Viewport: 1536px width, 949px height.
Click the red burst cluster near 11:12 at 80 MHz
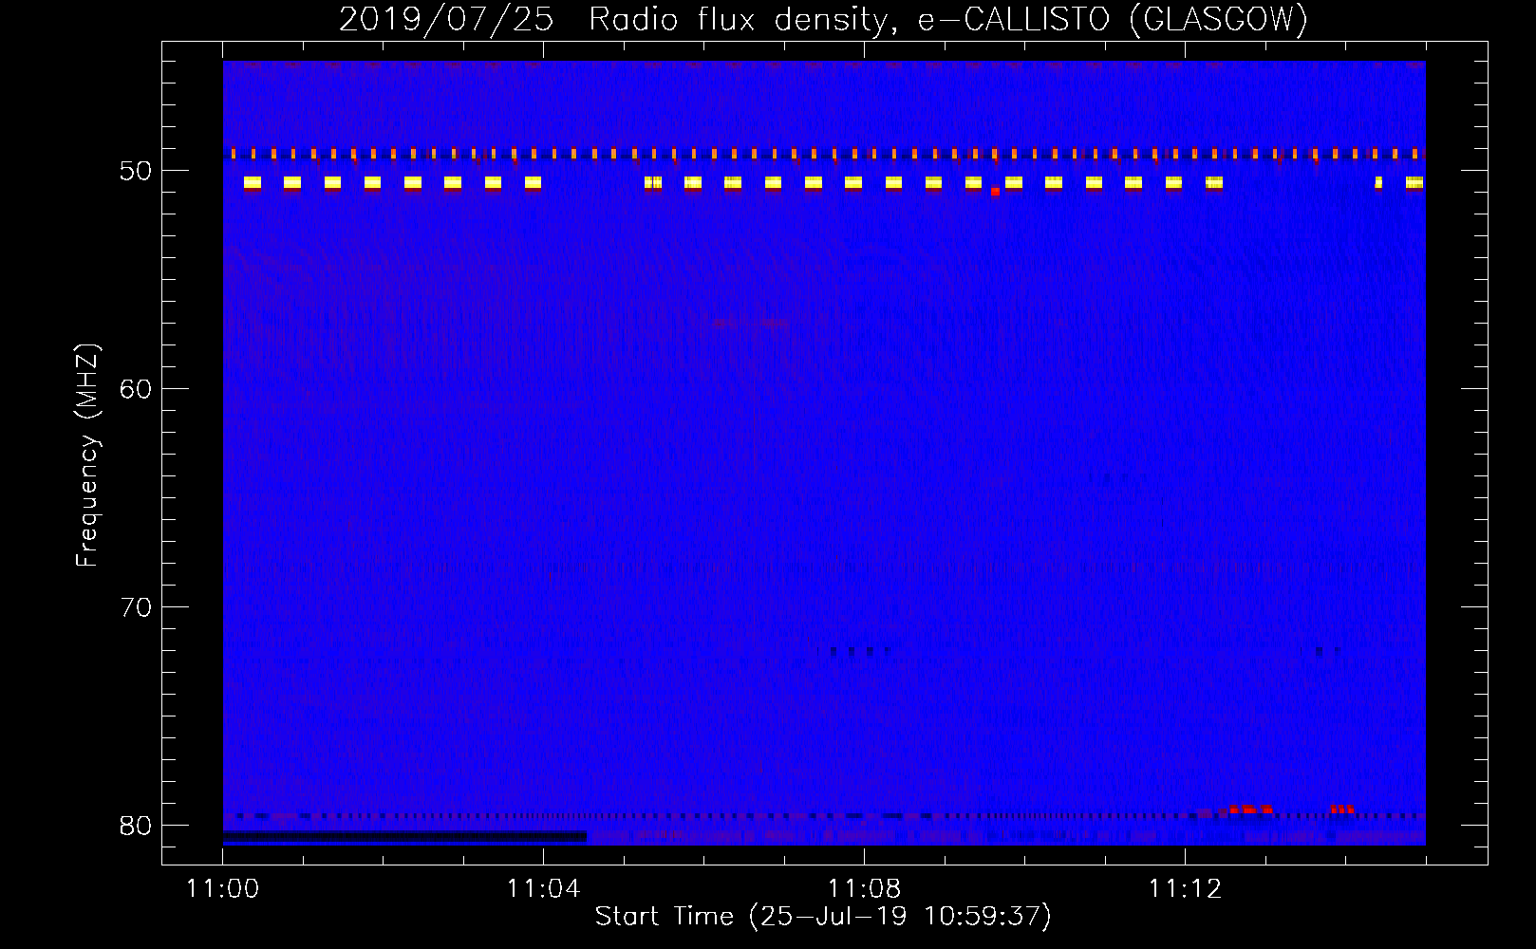1250,809
